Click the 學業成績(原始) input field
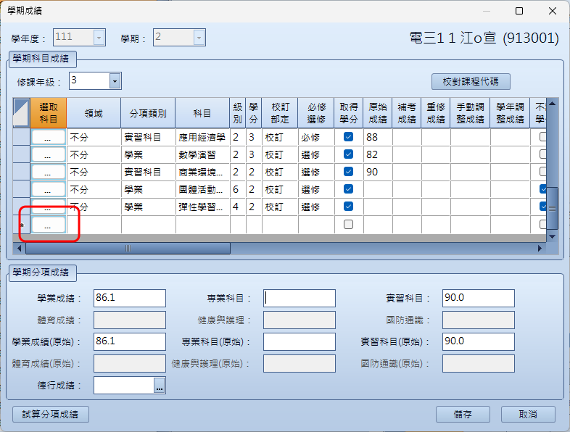 click(130, 342)
